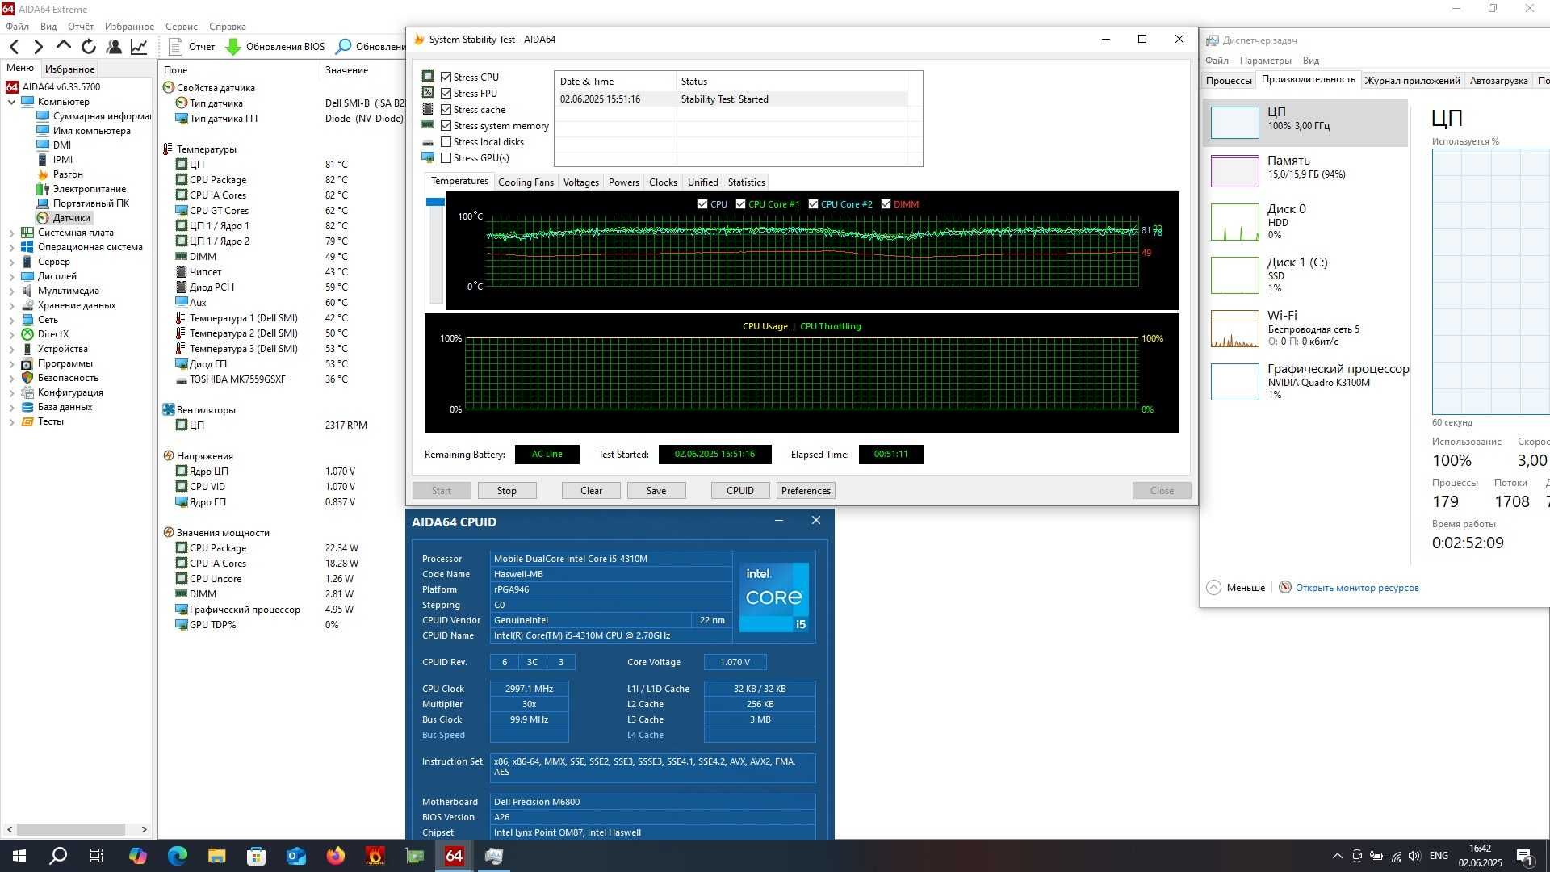Select the Электропитание tree item
1550x872 pixels.
click(81, 189)
